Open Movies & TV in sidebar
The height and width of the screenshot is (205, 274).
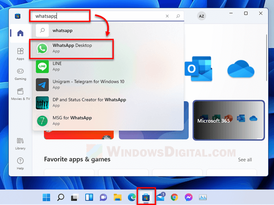click(x=21, y=94)
